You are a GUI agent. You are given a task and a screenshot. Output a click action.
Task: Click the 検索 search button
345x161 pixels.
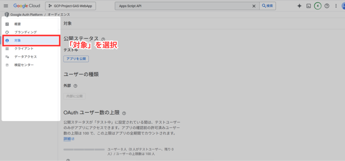tap(268, 6)
